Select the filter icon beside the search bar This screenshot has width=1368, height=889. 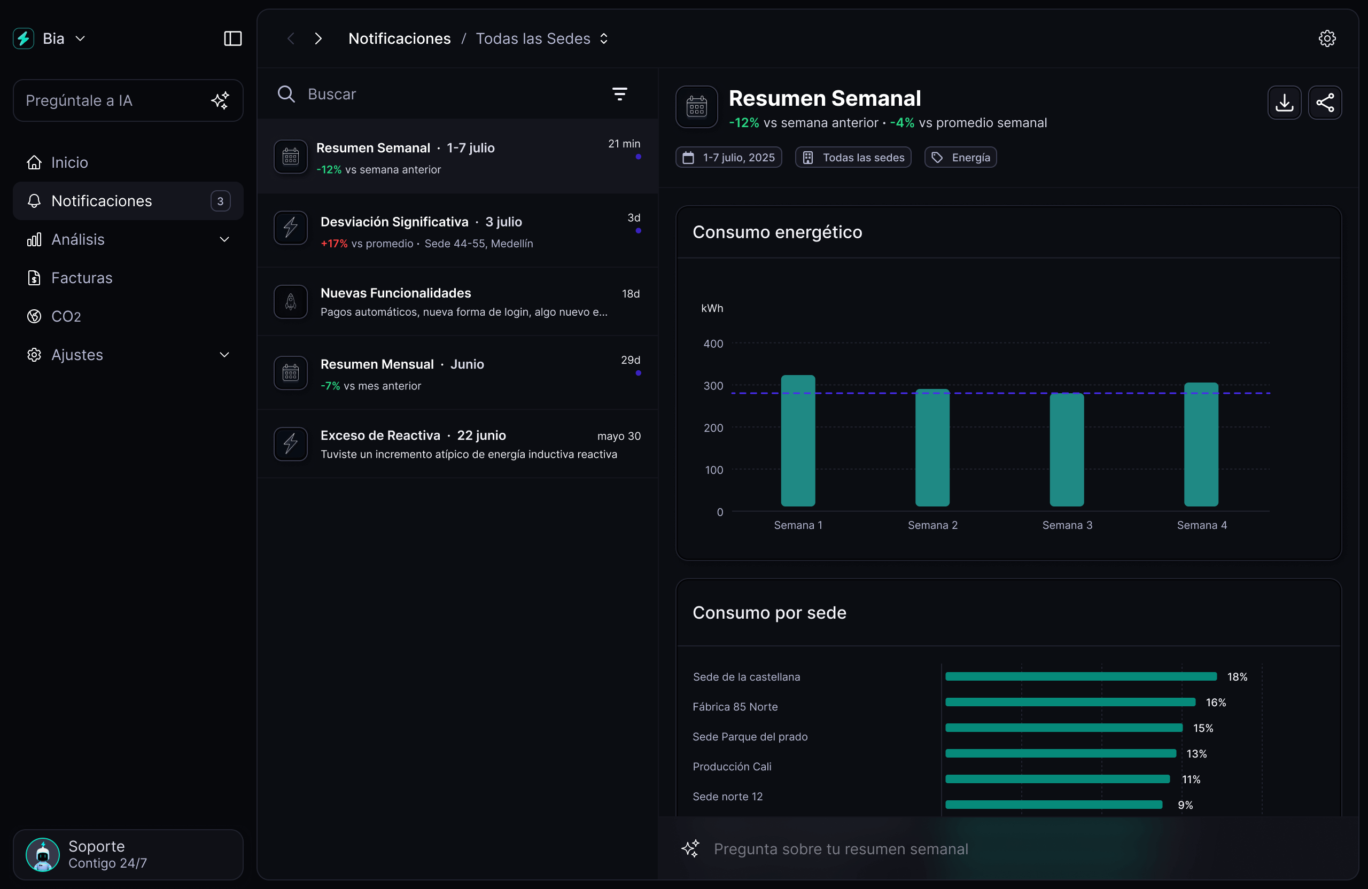(620, 93)
